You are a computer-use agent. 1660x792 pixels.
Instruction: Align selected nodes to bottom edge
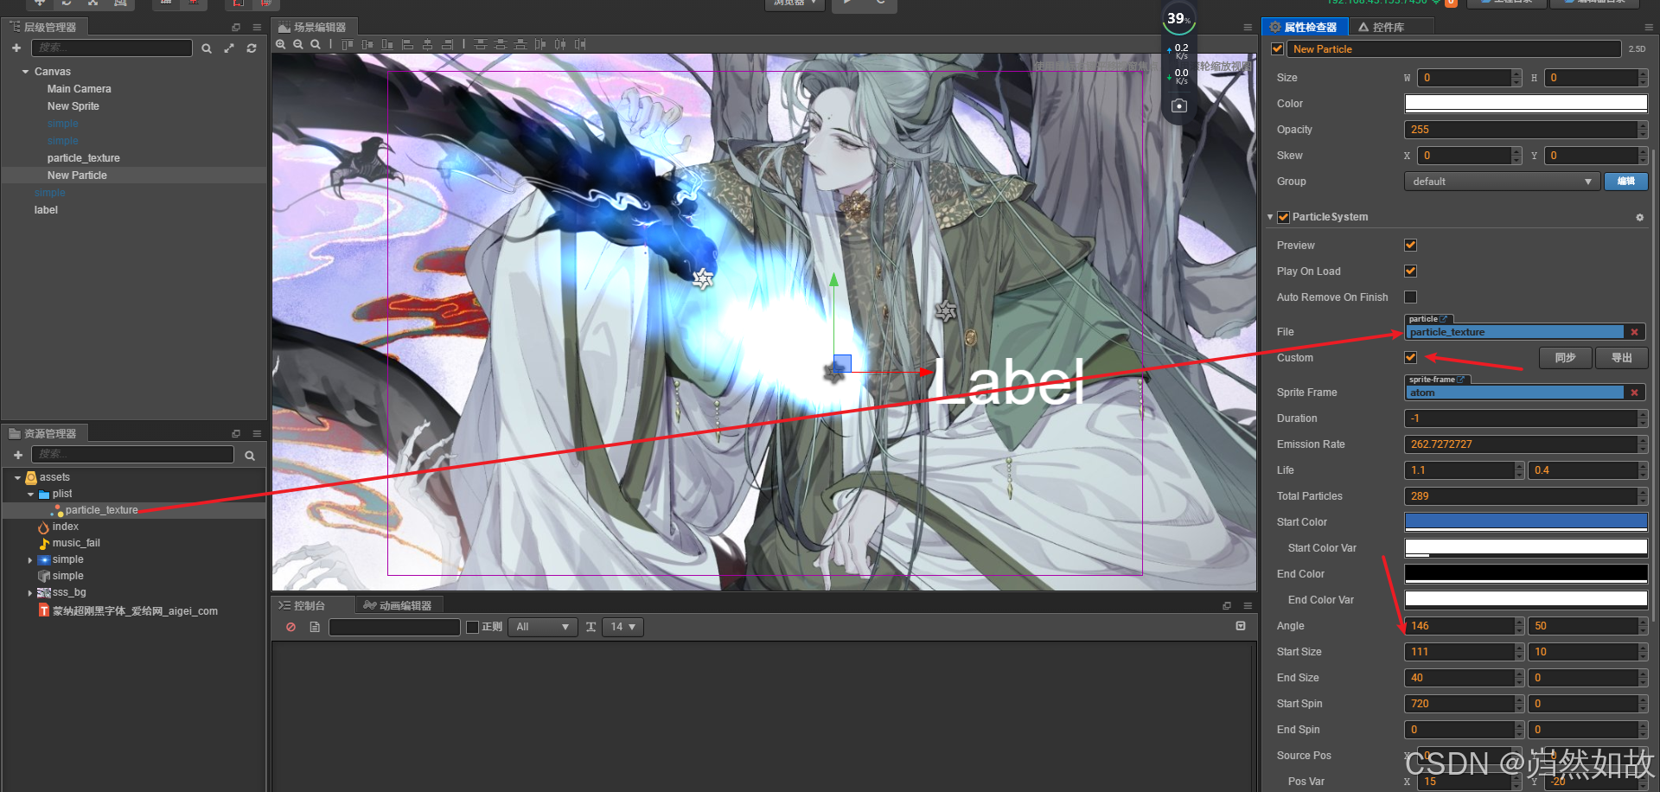pos(387,44)
